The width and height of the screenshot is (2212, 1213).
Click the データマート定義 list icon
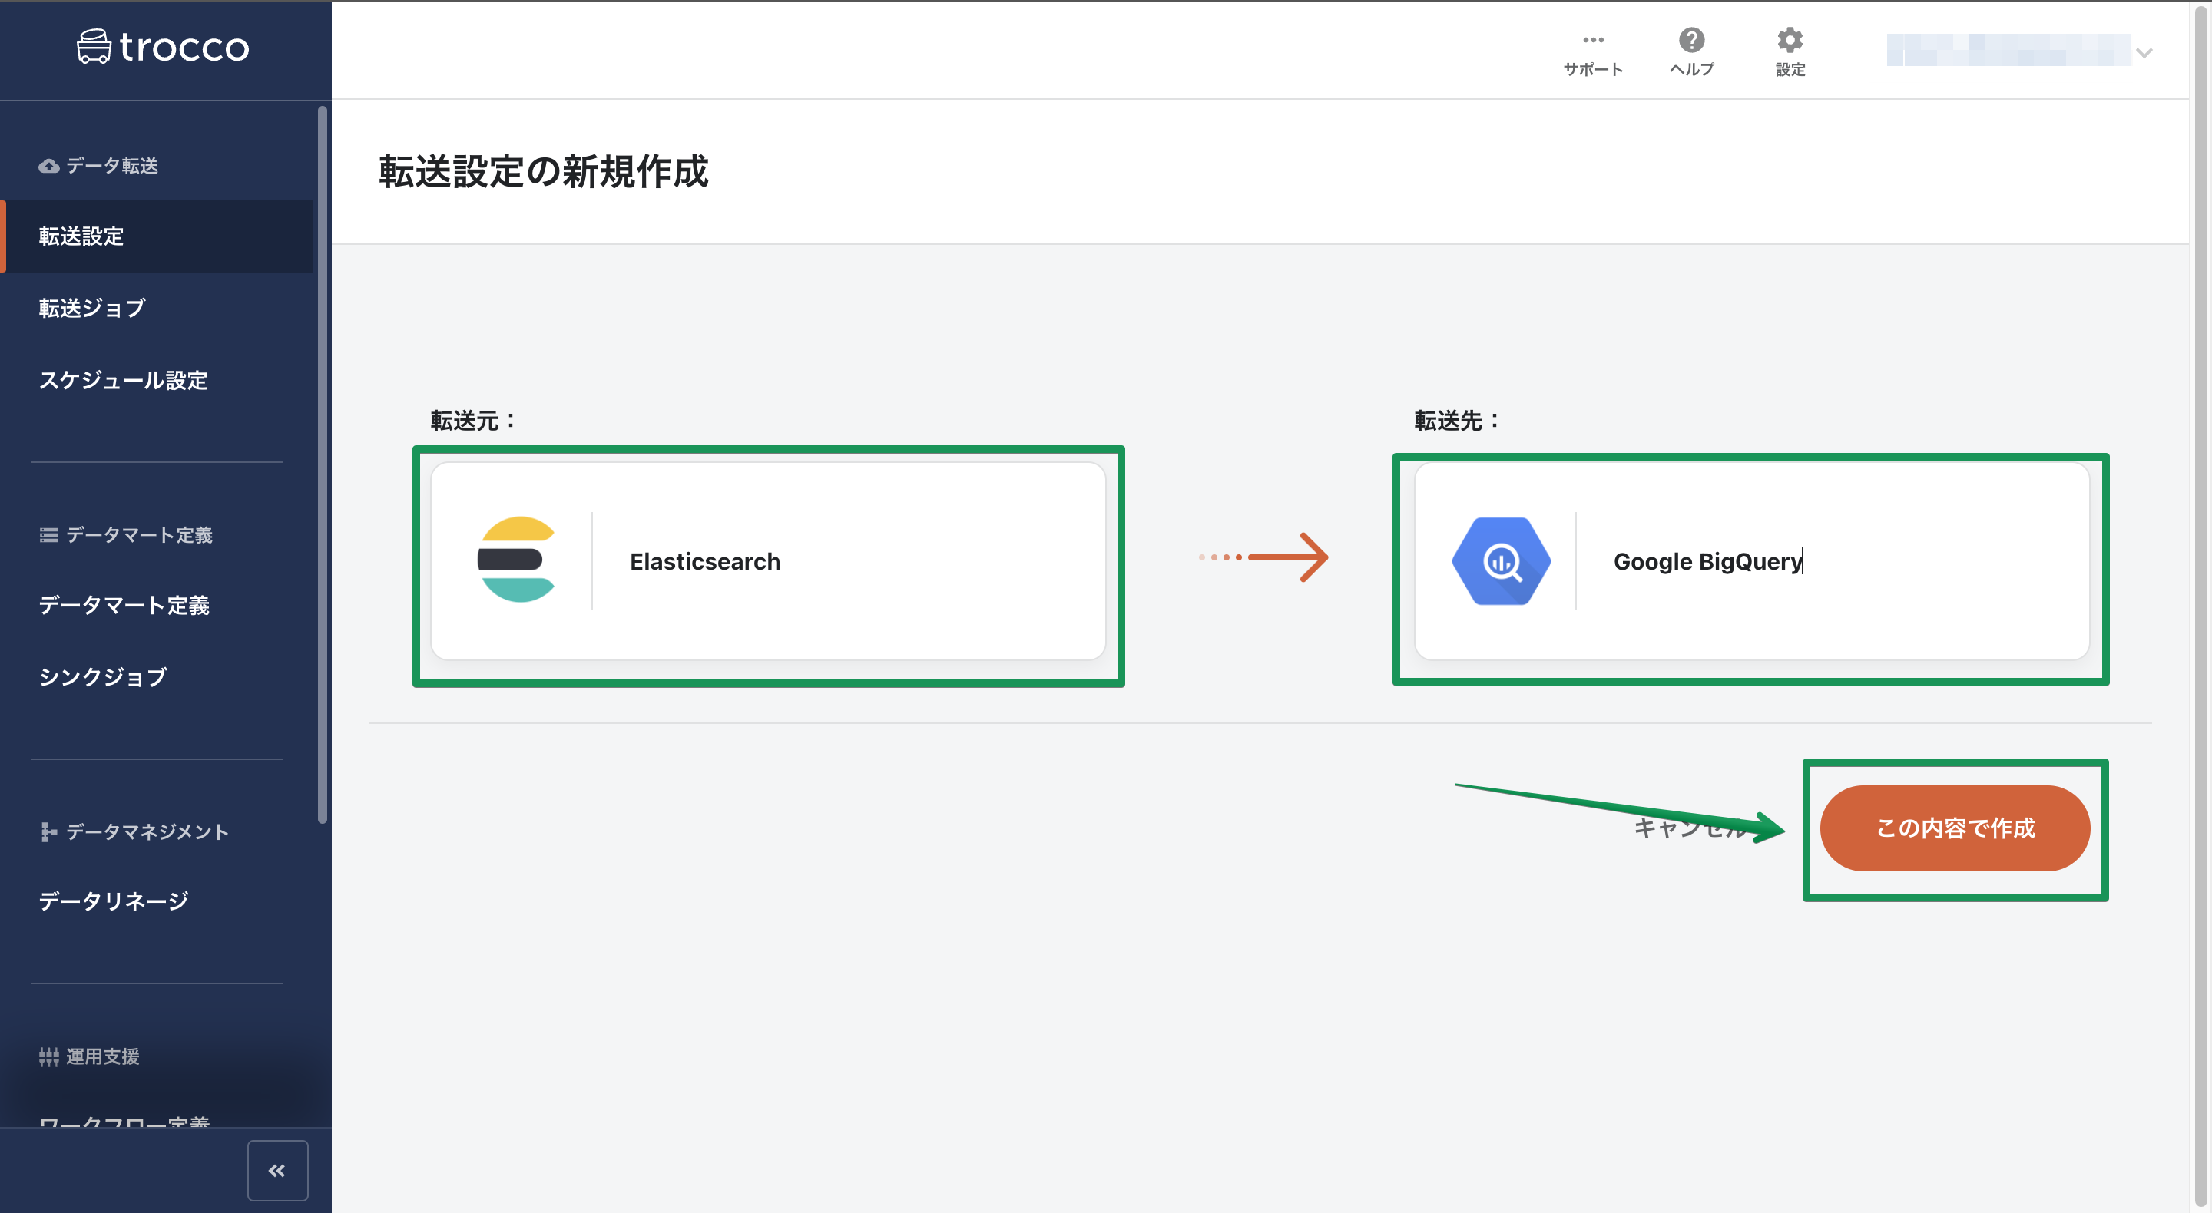tap(49, 535)
